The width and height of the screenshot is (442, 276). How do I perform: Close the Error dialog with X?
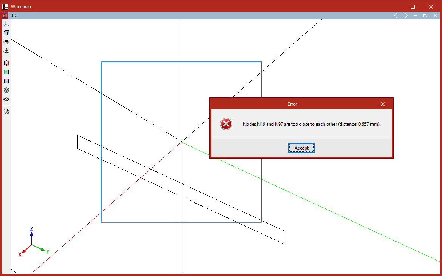(x=383, y=104)
